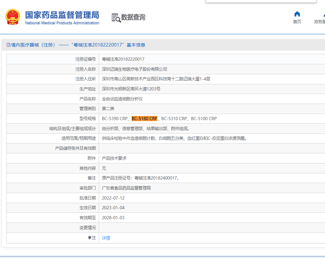This screenshot has width=325, height=258.
Task: Open the home page icon
Action: click(297, 14)
